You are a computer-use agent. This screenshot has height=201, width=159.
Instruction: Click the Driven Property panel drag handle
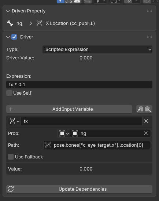[149, 11]
